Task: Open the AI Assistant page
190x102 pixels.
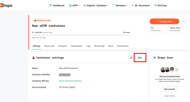Action: 141,5
